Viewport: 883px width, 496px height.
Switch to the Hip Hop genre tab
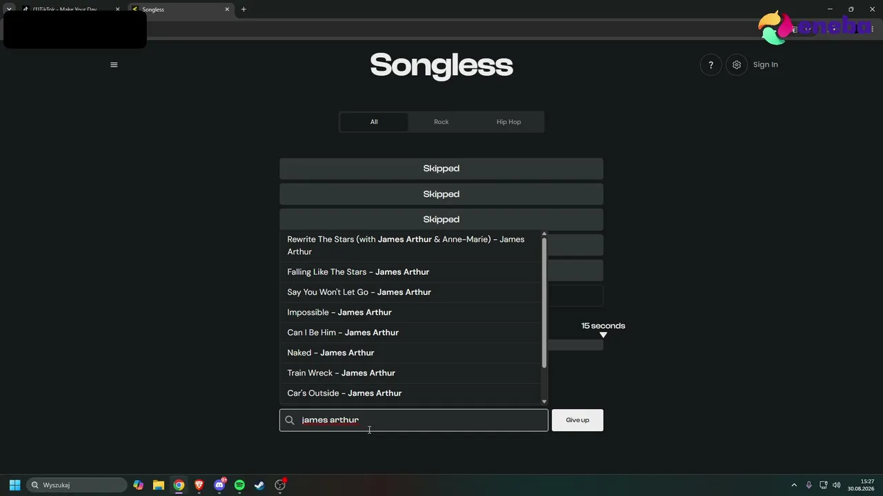pyautogui.click(x=508, y=122)
